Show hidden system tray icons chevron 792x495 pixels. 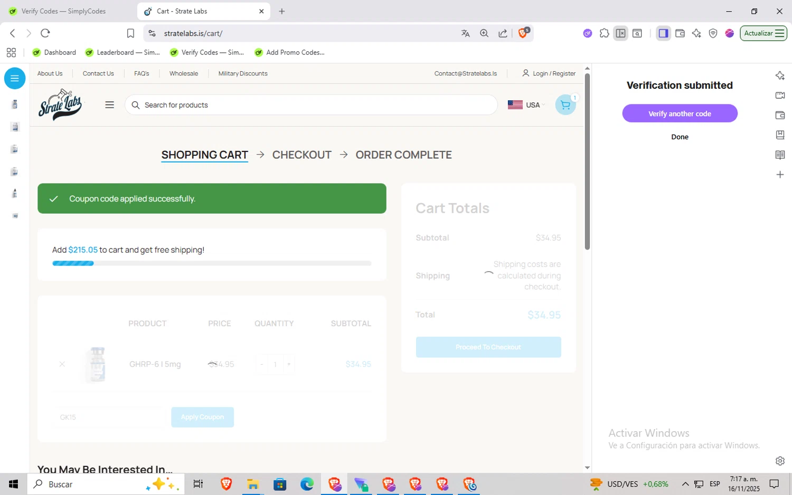click(x=685, y=484)
